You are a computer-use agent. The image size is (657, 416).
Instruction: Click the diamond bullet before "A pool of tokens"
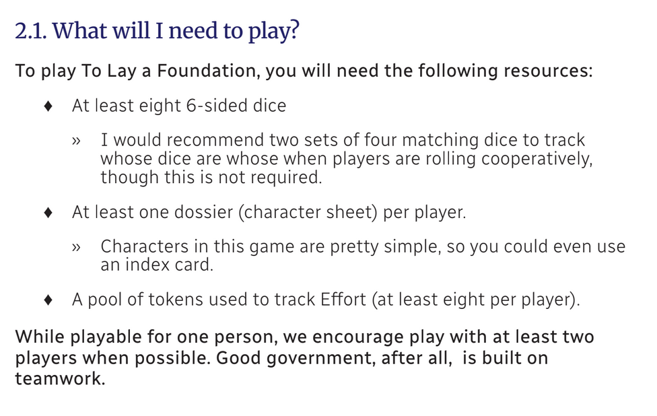click(x=48, y=300)
